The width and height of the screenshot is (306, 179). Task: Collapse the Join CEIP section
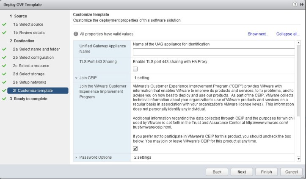76,78
